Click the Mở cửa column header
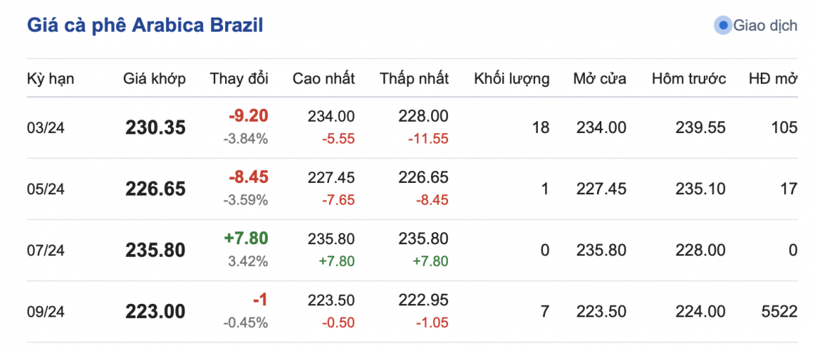The height and width of the screenshot is (351, 815). (x=600, y=78)
